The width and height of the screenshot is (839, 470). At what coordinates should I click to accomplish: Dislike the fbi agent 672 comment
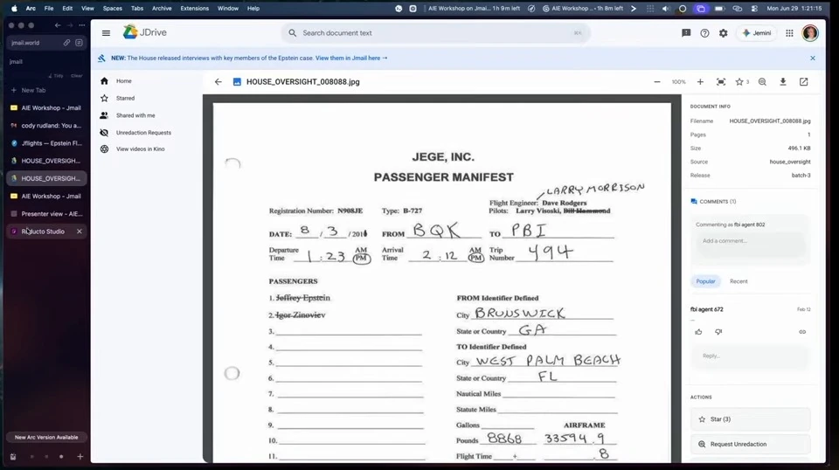click(x=718, y=332)
